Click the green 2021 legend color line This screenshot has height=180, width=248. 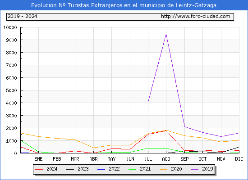point(133,169)
